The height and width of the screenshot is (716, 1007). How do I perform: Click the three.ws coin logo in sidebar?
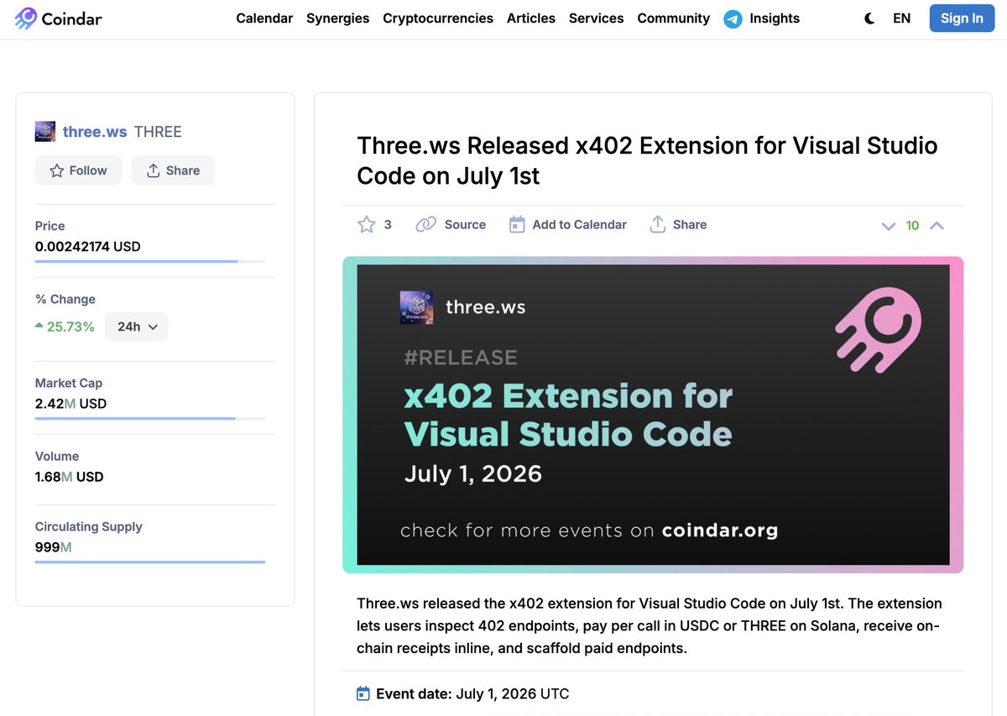click(45, 131)
